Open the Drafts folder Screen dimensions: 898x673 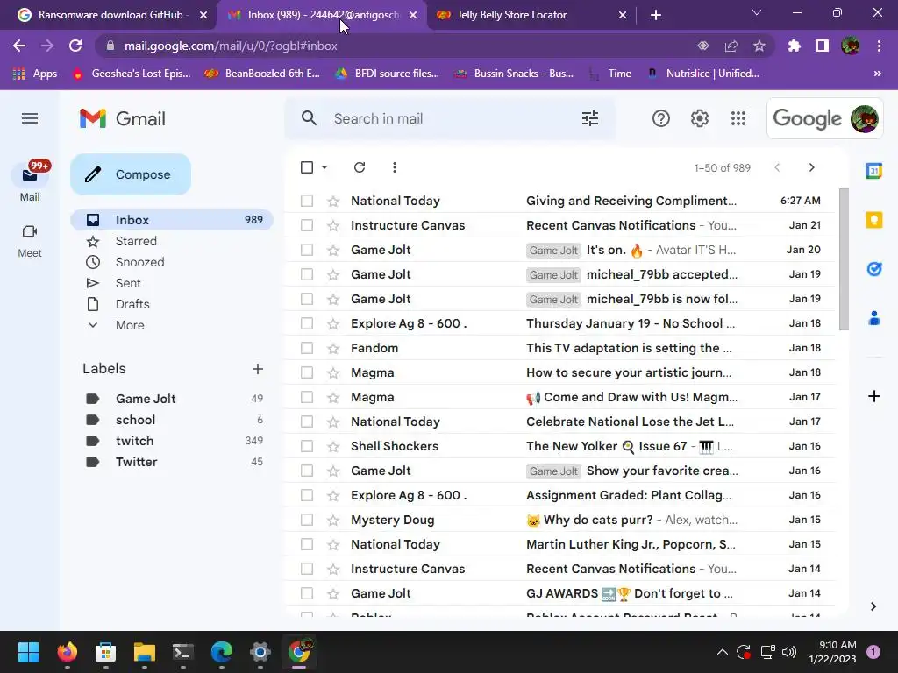tap(172, 304)
